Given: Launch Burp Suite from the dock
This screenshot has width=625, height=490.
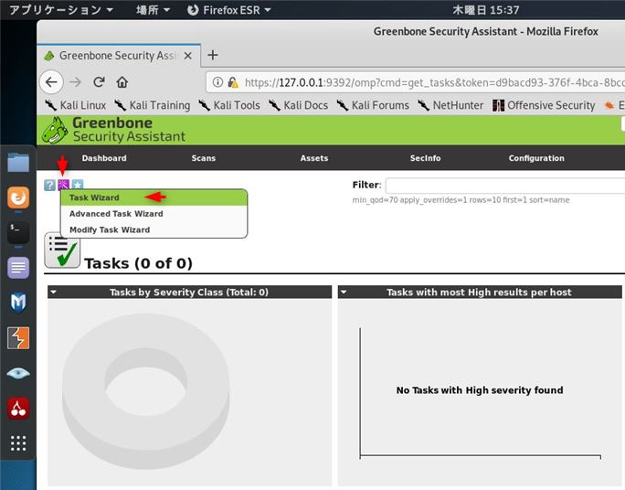Looking at the screenshot, I should (18, 337).
